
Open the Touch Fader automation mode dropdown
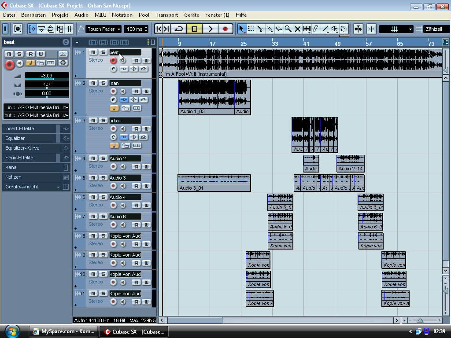(104, 29)
